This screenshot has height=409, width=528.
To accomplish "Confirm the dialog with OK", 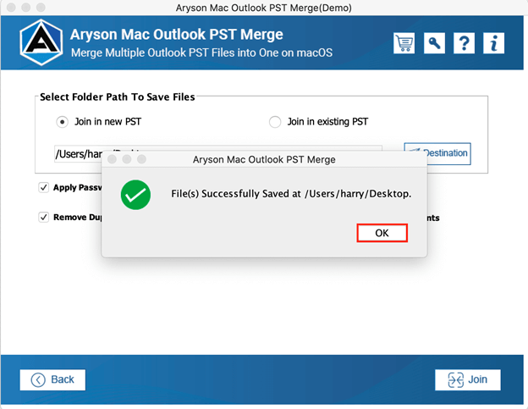I will pyautogui.click(x=382, y=233).
